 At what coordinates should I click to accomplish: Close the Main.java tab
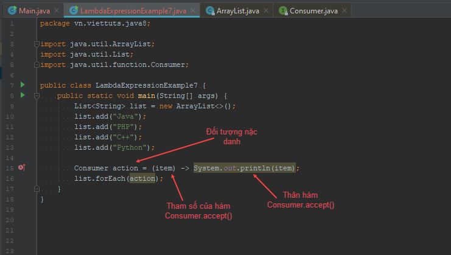pos(57,10)
